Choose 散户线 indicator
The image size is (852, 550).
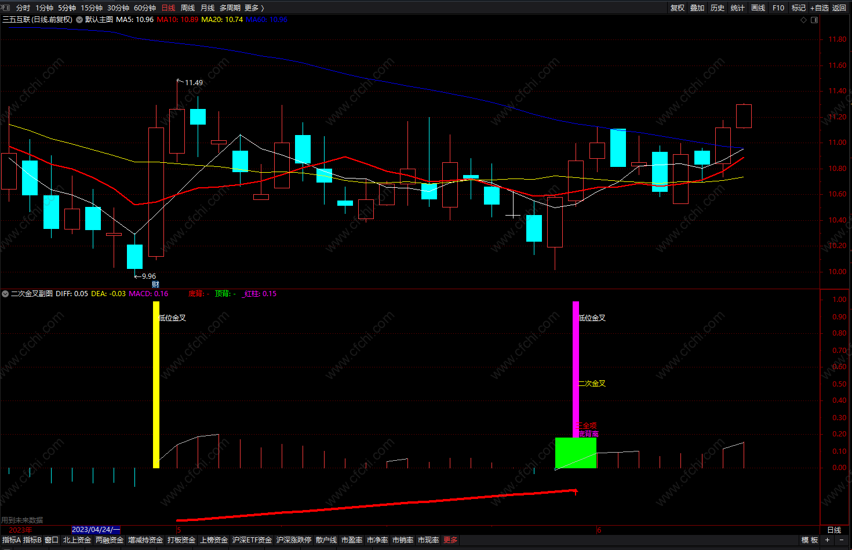point(326,540)
